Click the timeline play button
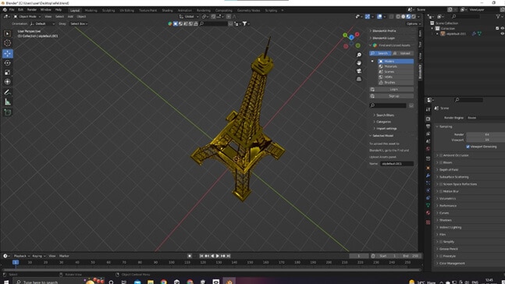 (218, 256)
